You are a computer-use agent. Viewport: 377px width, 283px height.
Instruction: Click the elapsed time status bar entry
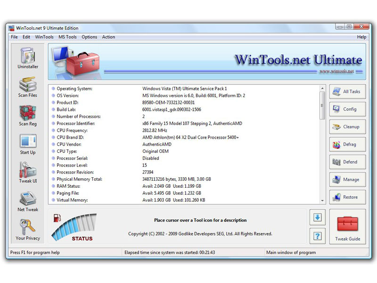click(x=170, y=252)
